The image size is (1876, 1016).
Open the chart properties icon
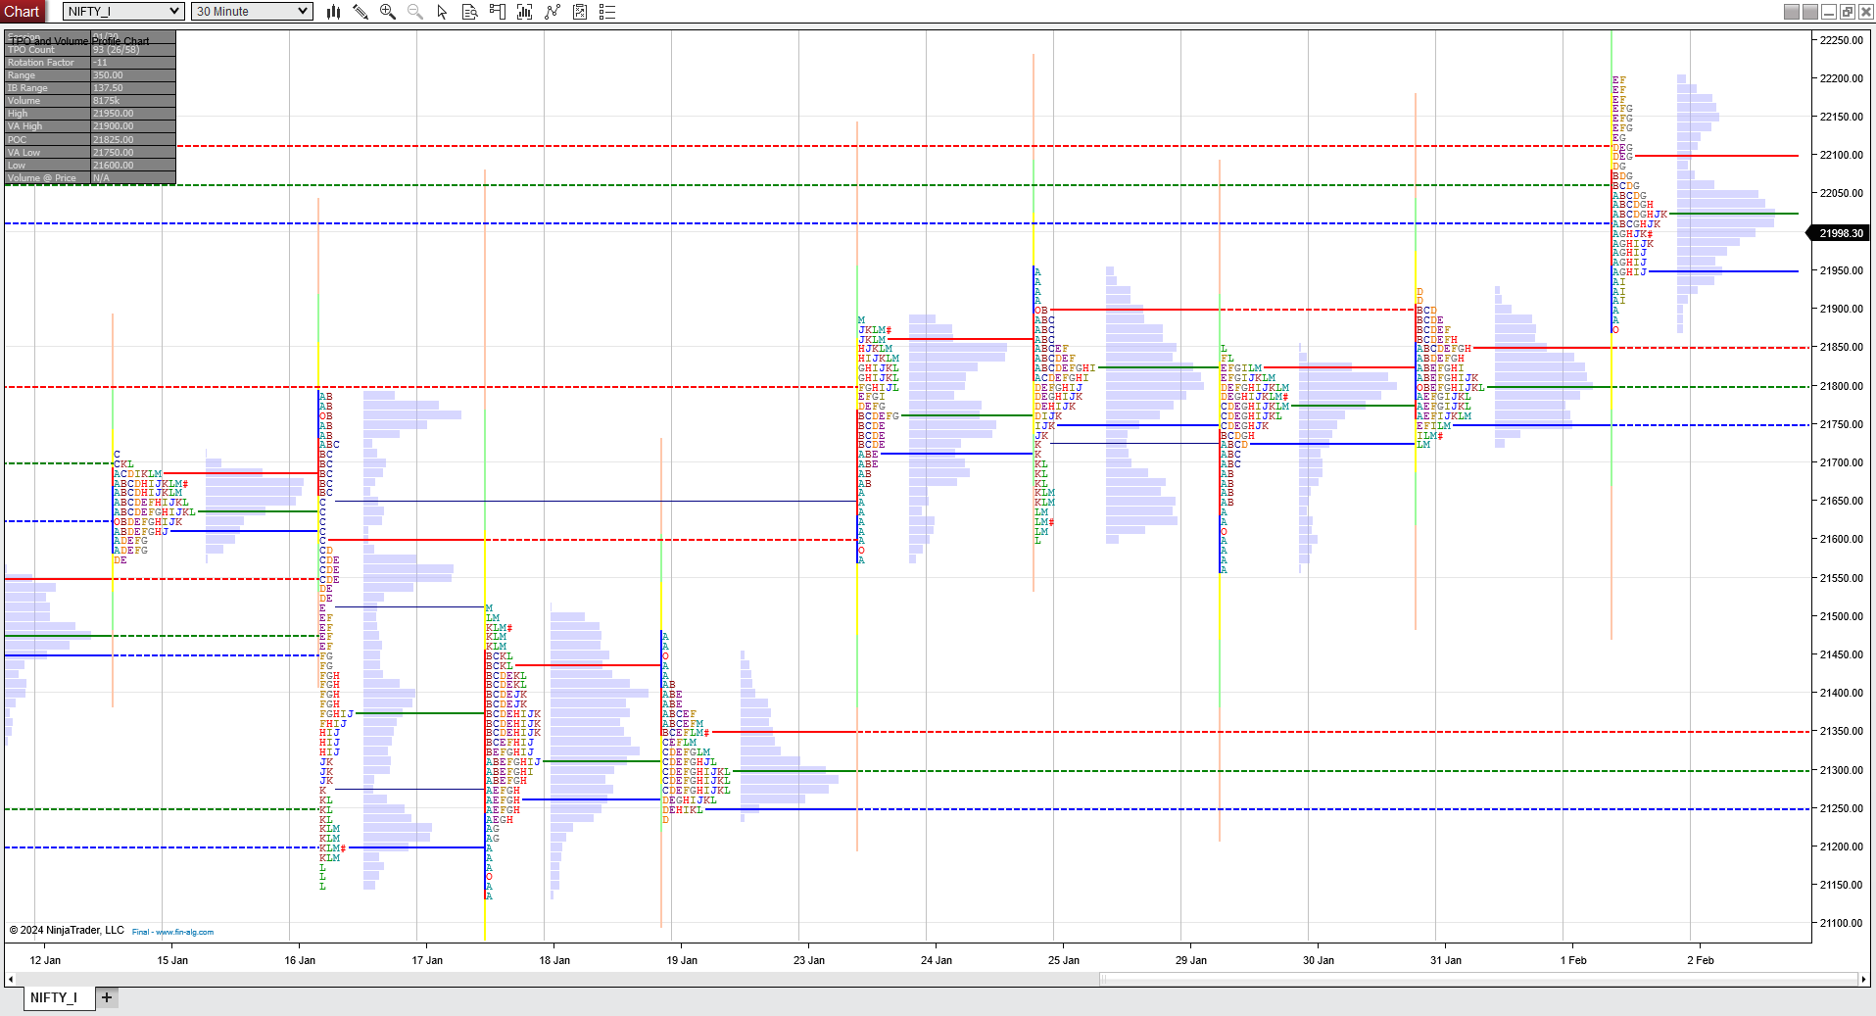click(x=581, y=11)
